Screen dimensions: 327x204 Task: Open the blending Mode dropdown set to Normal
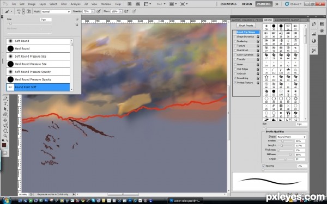click(x=56, y=11)
